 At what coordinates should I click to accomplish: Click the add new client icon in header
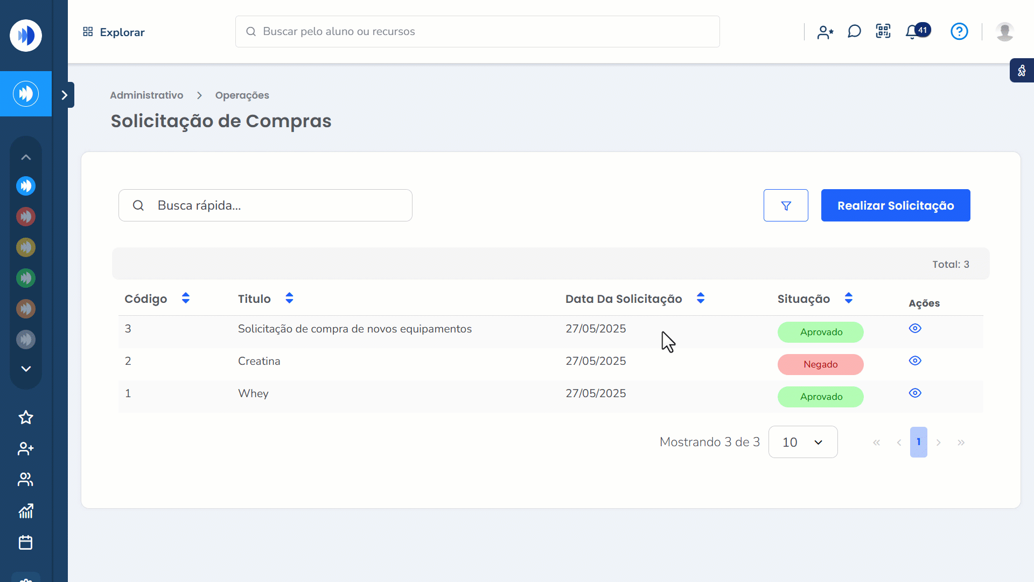coord(825,32)
